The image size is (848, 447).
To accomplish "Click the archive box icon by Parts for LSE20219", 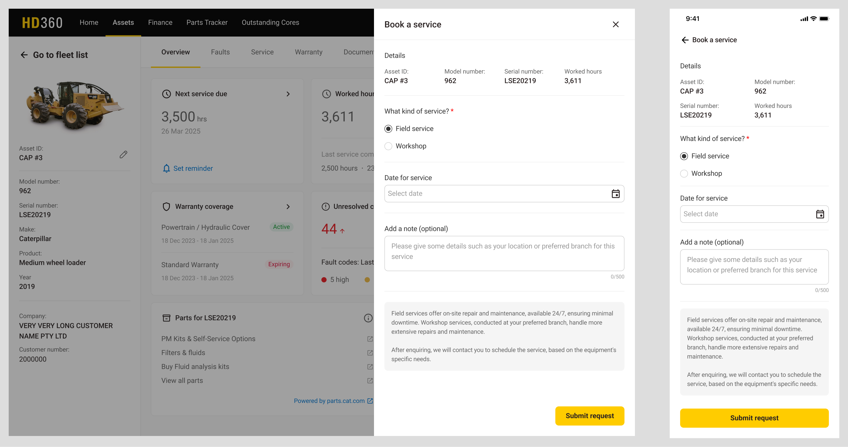I will (x=167, y=318).
